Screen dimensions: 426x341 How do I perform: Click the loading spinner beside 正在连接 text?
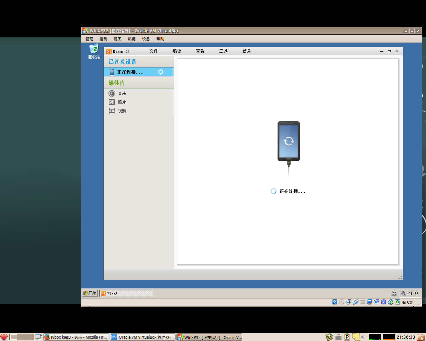click(274, 191)
